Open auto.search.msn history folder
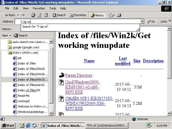This screenshot has height=129, width=172. pyautogui.click(x=28, y=42)
